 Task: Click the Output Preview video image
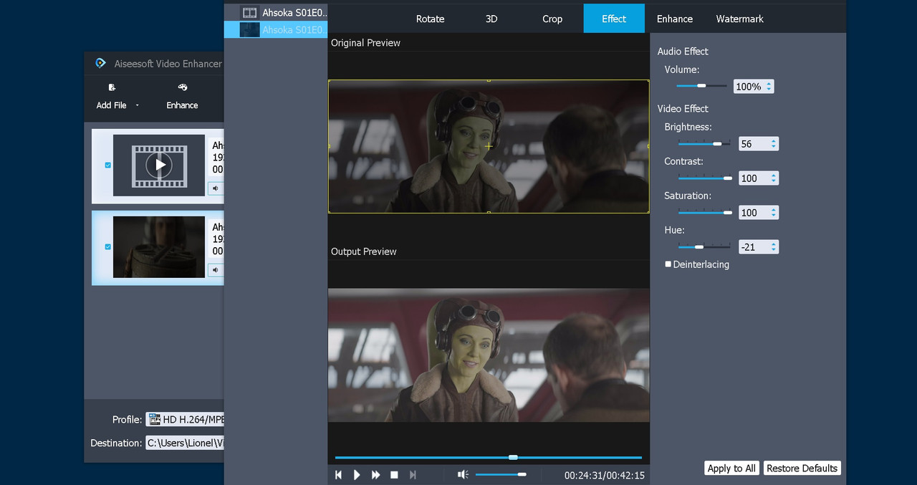tap(489, 355)
